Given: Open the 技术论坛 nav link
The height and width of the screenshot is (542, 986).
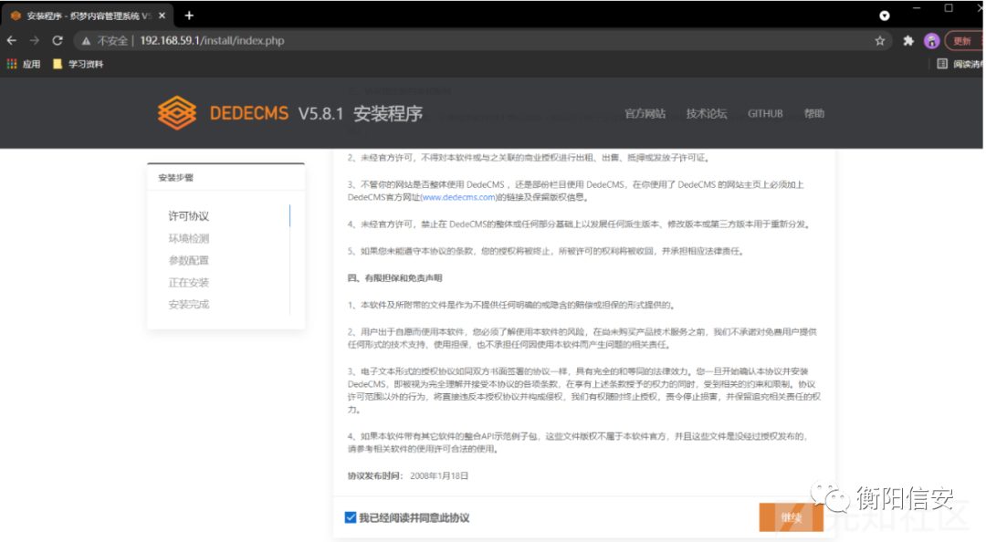Looking at the screenshot, I should [706, 114].
